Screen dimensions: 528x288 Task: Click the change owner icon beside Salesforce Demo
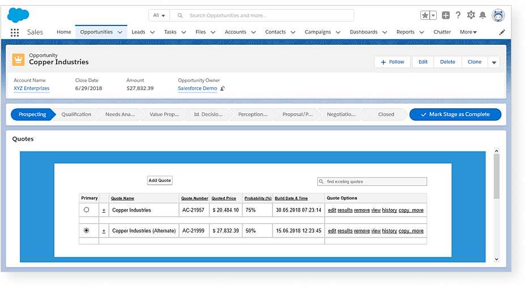(222, 88)
